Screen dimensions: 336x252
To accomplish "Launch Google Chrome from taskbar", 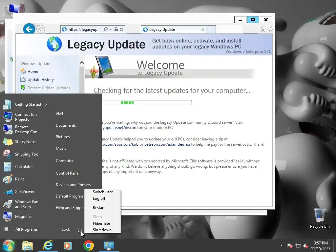I will [89, 245].
